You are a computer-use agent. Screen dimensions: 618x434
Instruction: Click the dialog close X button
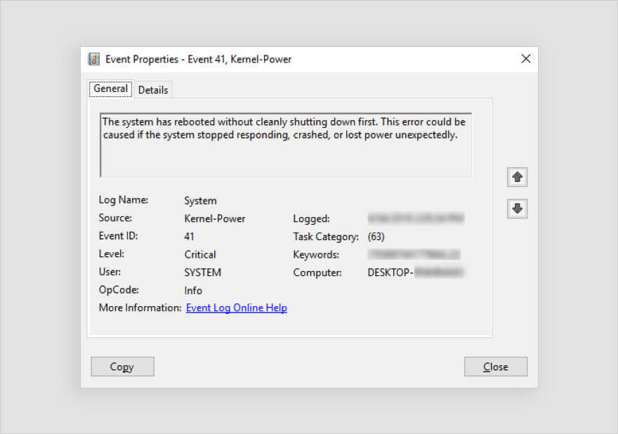(x=526, y=59)
